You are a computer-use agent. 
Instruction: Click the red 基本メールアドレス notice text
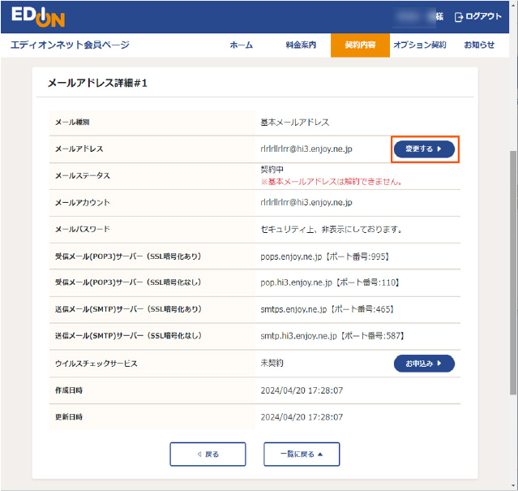pos(331,182)
